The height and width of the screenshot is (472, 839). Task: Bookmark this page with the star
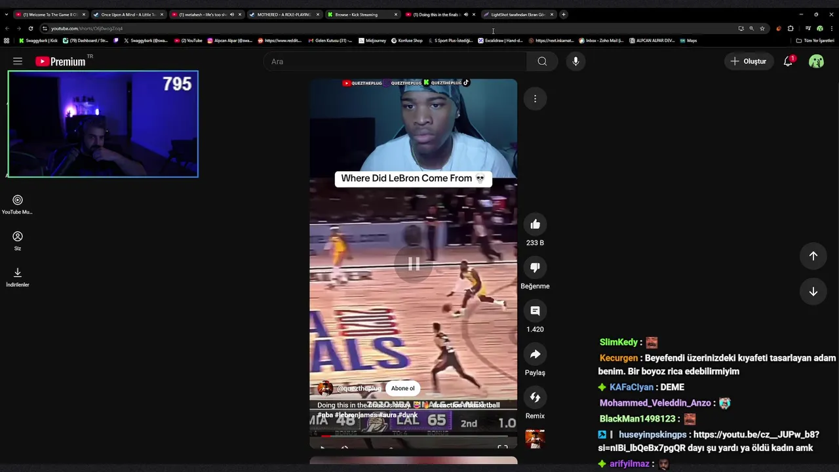(762, 28)
